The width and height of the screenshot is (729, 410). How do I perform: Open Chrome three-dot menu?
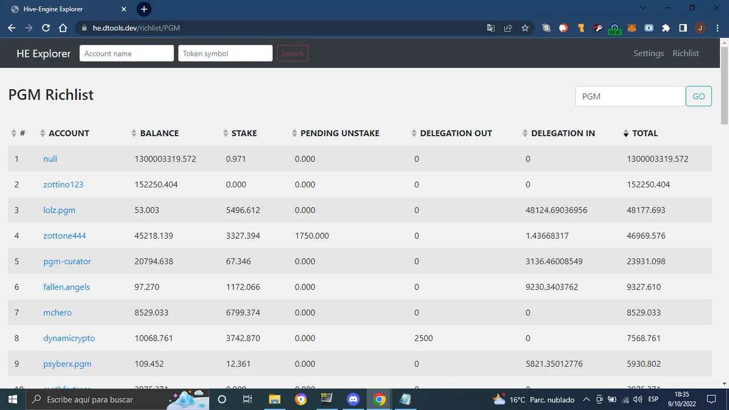pos(717,28)
